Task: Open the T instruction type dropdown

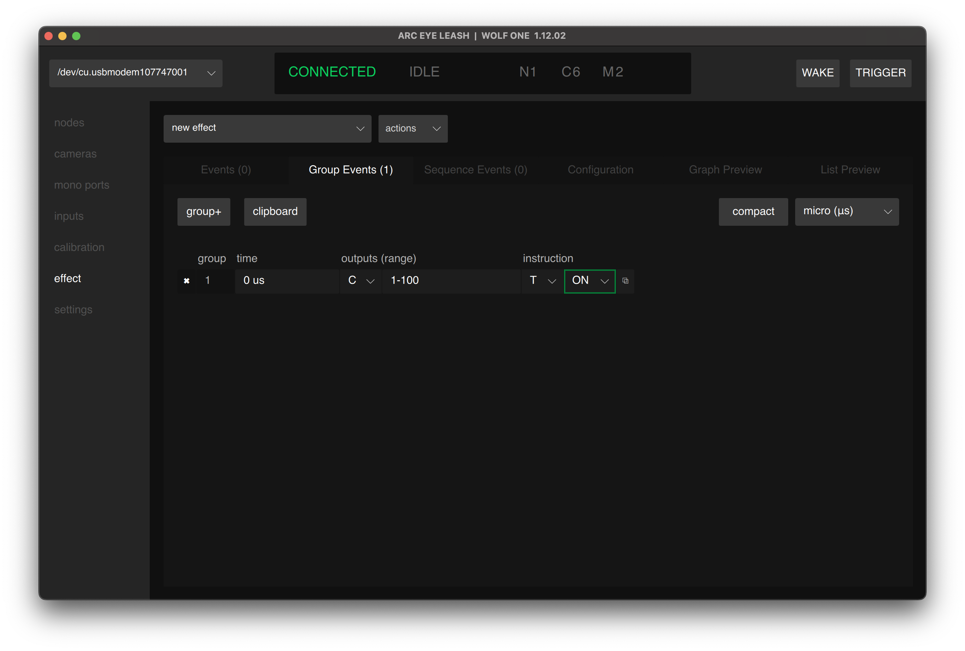Action: (x=542, y=281)
